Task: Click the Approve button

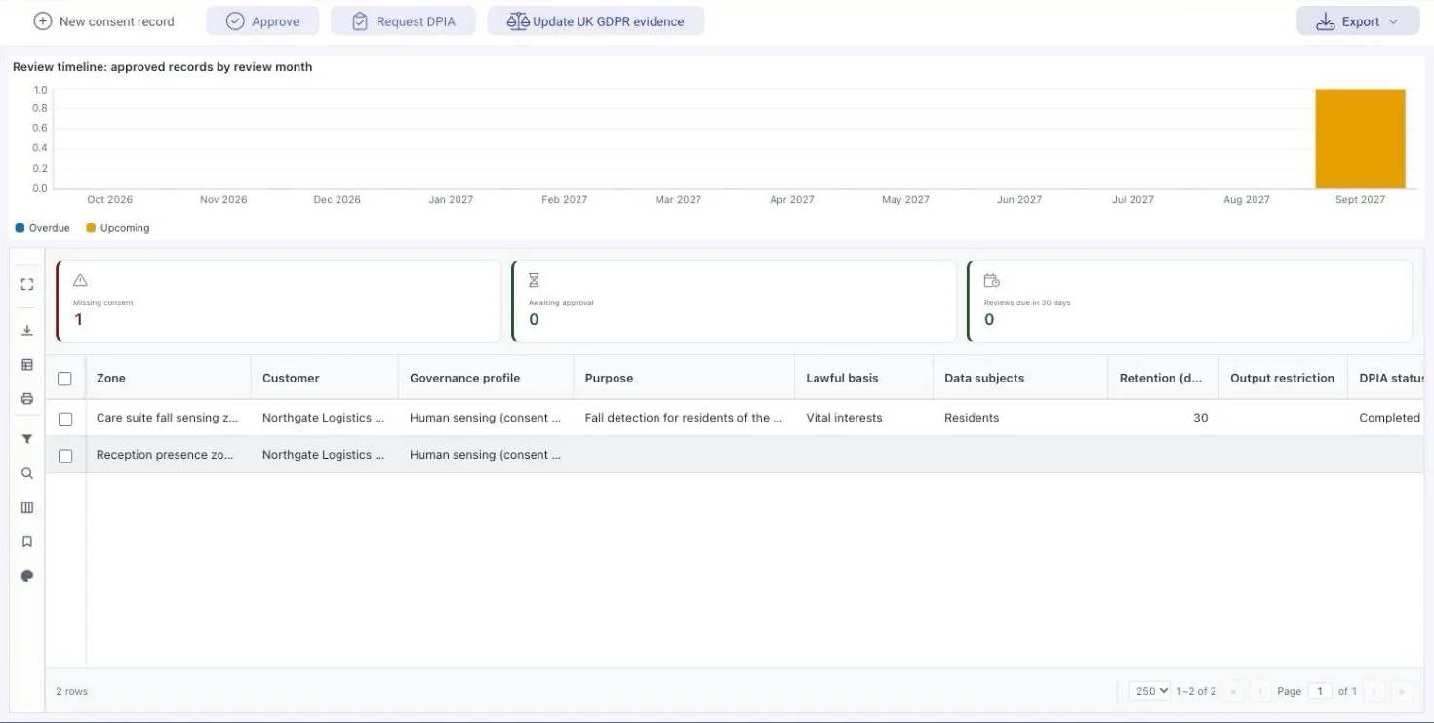Action: [263, 21]
